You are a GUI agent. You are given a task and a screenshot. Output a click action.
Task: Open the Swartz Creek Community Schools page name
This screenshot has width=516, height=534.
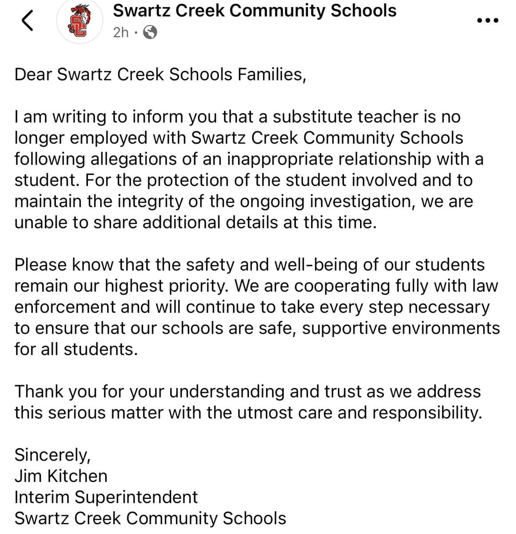[x=255, y=11]
